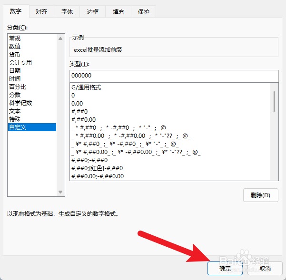Select 数值 category

[x=32, y=46]
